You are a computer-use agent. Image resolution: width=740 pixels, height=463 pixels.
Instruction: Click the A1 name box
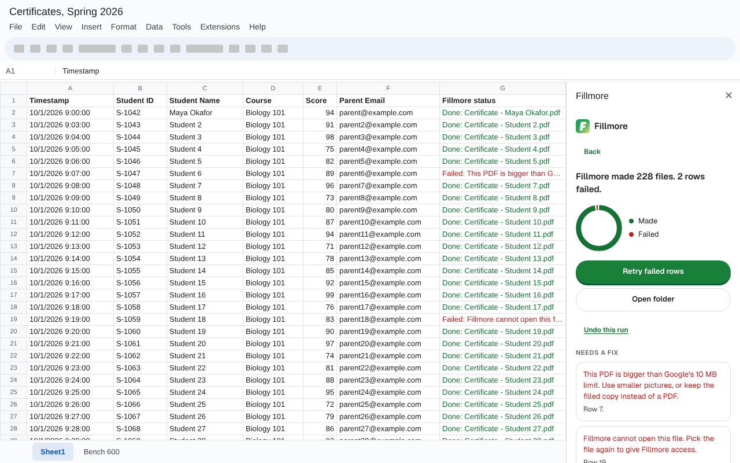point(28,71)
